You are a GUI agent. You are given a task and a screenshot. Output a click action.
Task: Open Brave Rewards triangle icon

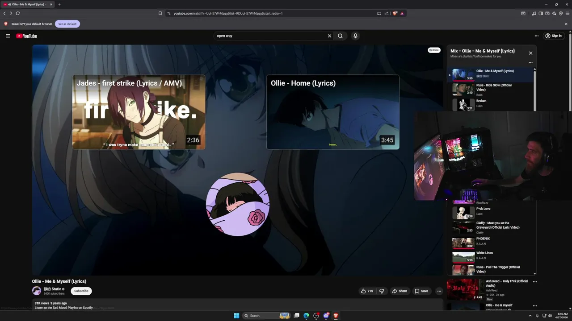pyautogui.click(x=402, y=13)
